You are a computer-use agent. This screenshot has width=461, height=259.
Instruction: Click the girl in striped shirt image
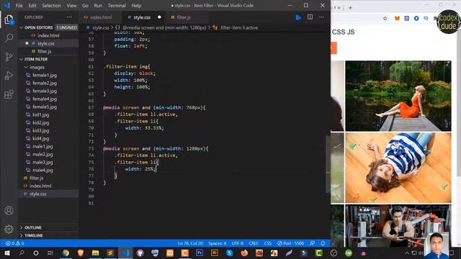(398, 168)
